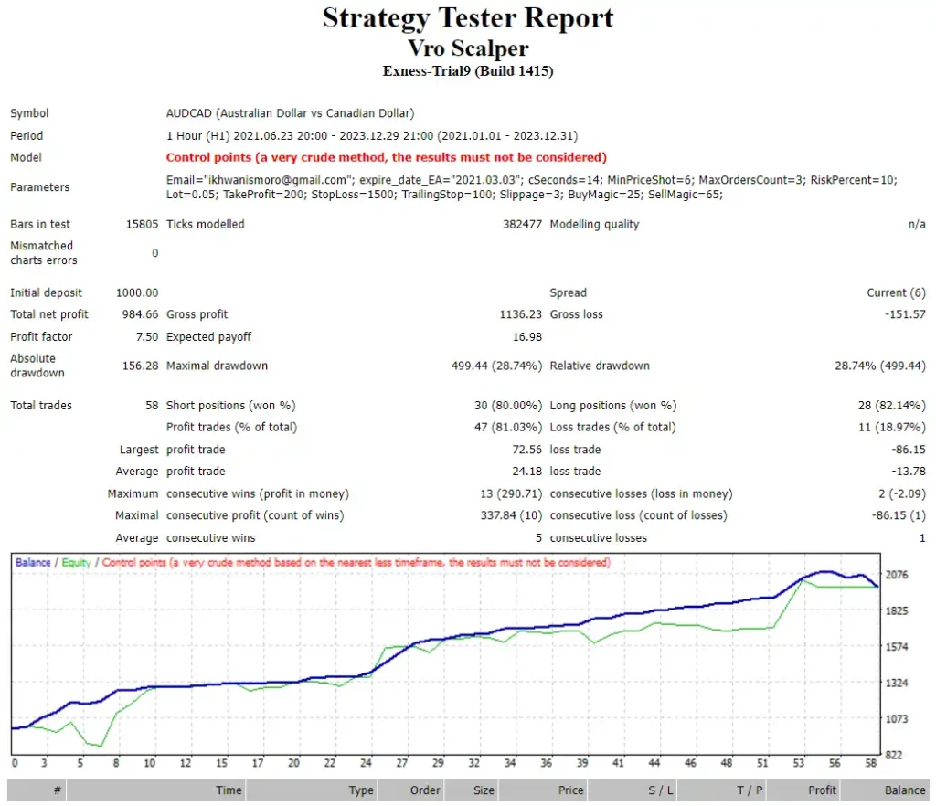The height and width of the screenshot is (806, 936).
Task: Click the AUDCAD symbol description
Action: click(290, 113)
